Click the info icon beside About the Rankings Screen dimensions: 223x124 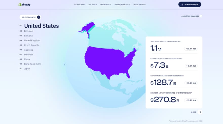pyautogui.click(x=201, y=16)
